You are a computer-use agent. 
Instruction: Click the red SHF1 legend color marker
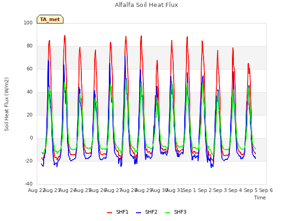coord(109,213)
